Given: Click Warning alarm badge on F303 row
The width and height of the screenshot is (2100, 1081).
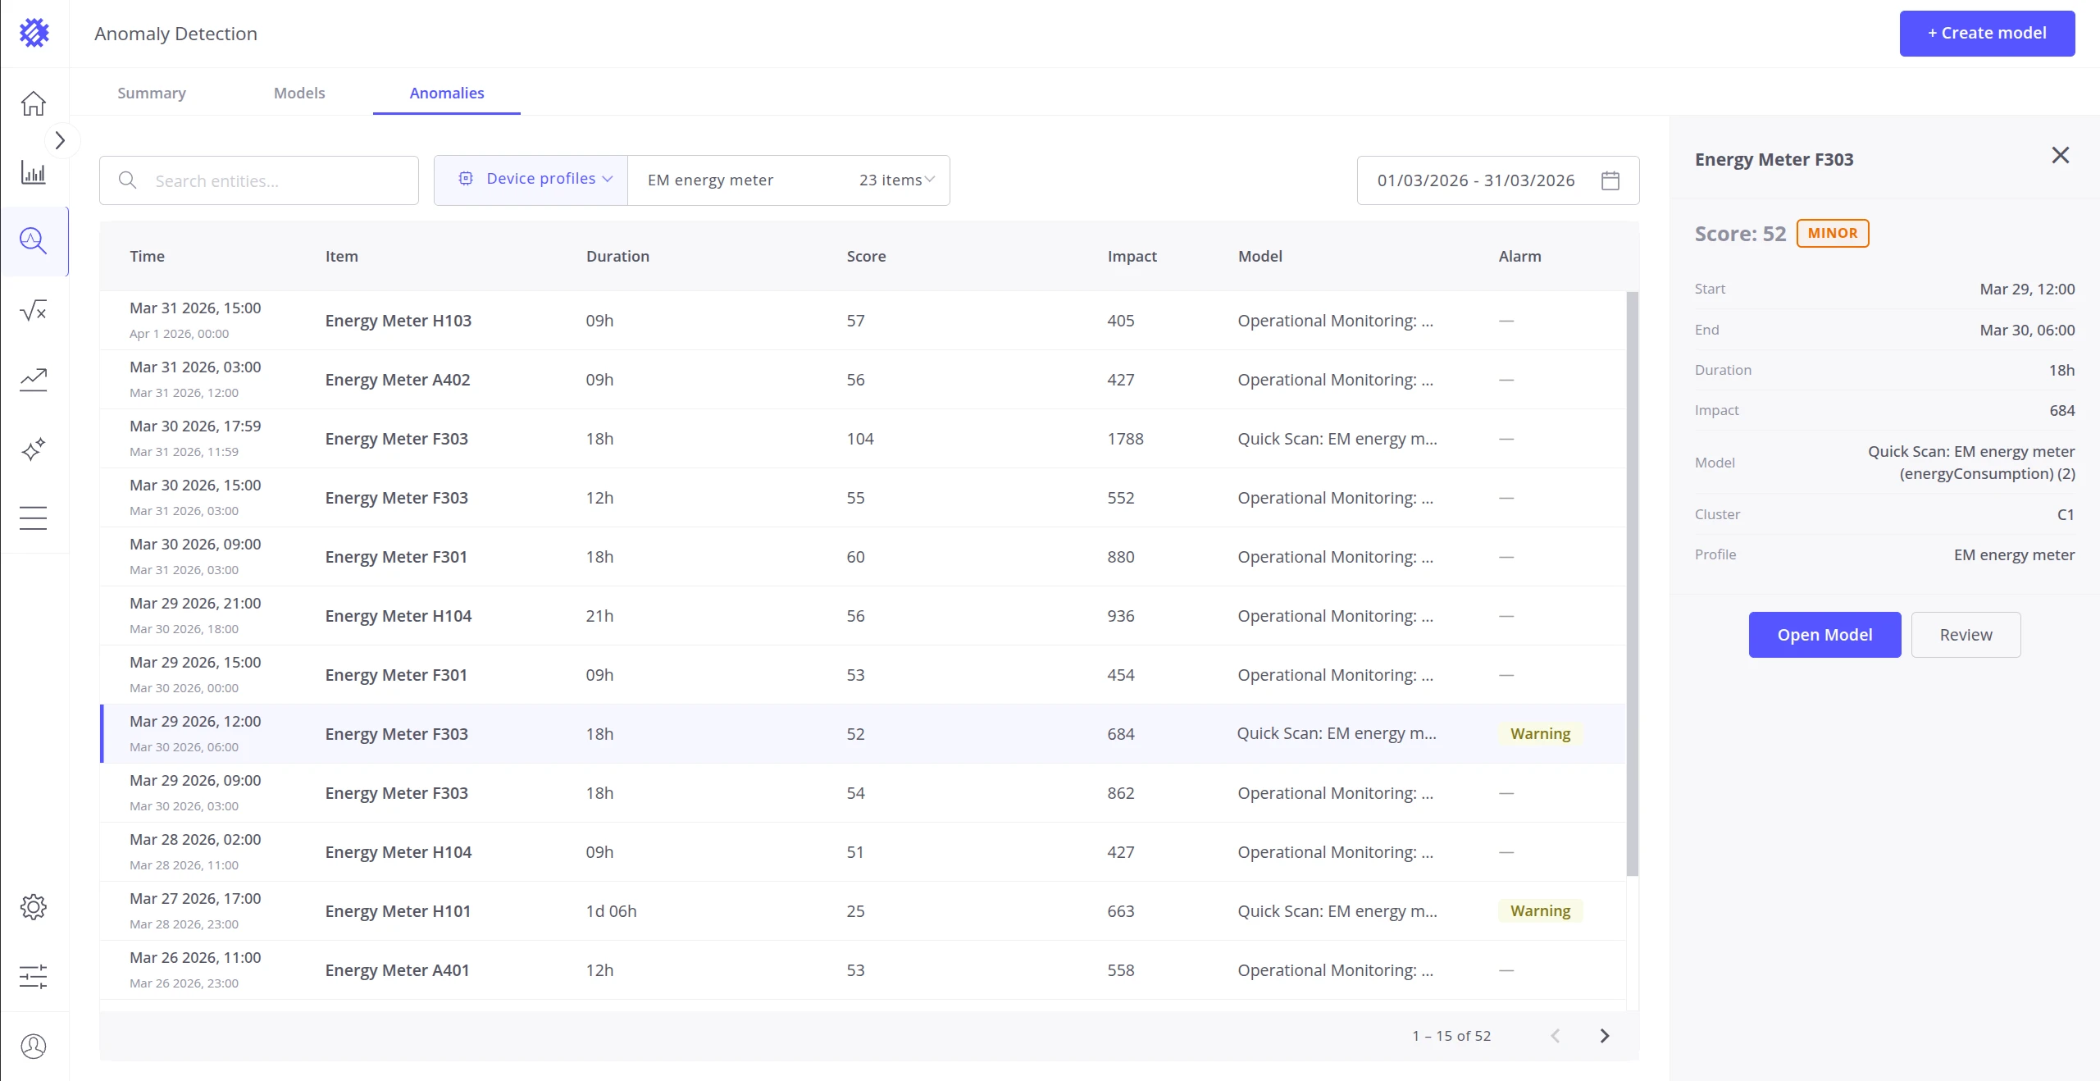Looking at the screenshot, I should 1540,734.
